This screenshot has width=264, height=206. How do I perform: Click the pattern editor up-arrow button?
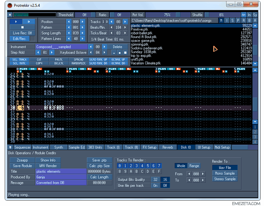(x=255, y=70)
